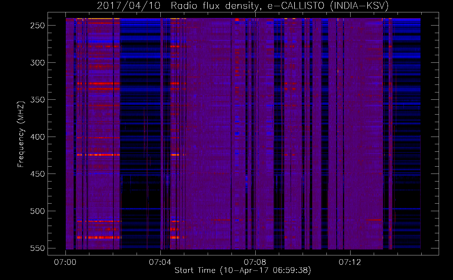Click the 500 frequency tick label
This screenshot has width=453, height=280.
coord(38,211)
